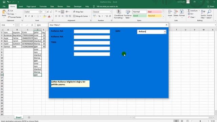Open the Calibri font name dropdown
Screen dimensions: 217x122
(39, 12)
